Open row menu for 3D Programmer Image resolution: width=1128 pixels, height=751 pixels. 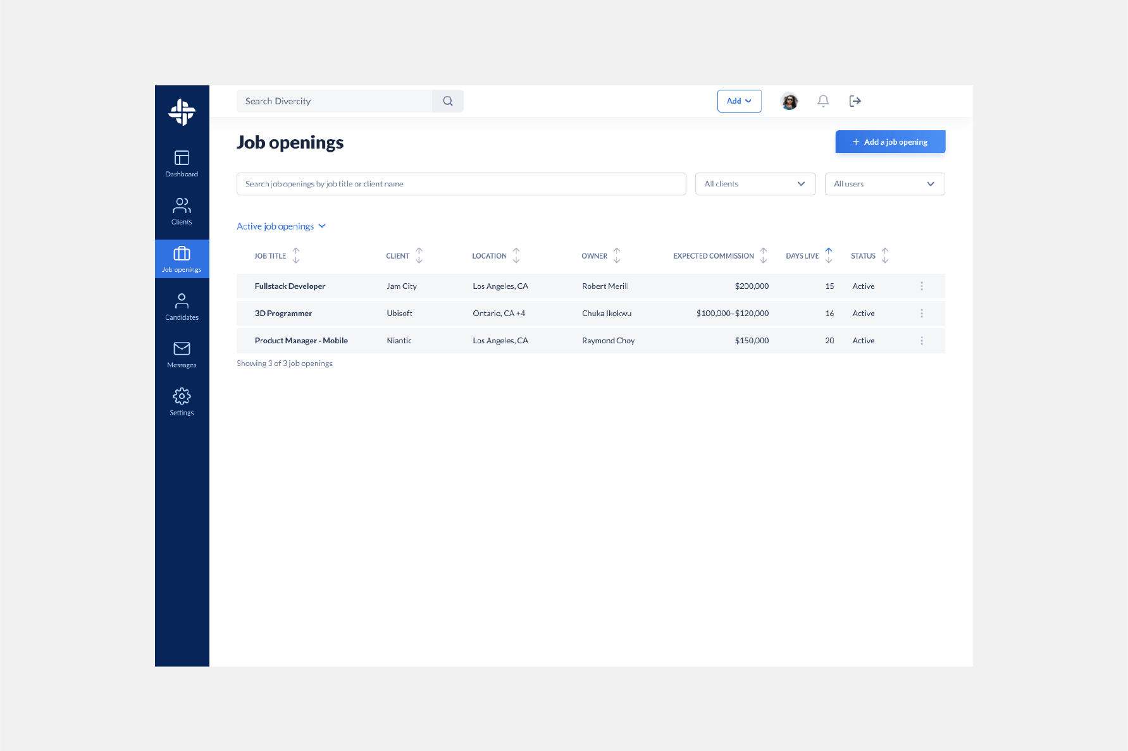(922, 314)
